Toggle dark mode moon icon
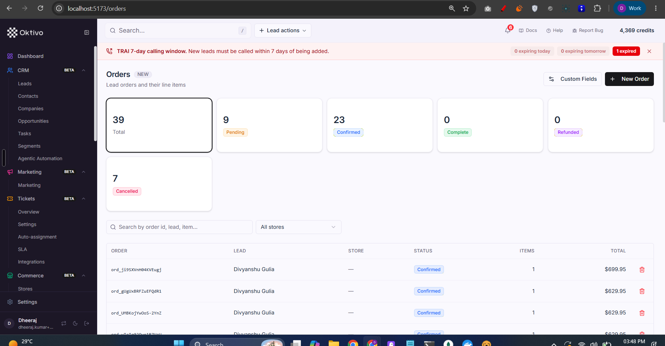 pyautogui.click(x=75, y=323)
